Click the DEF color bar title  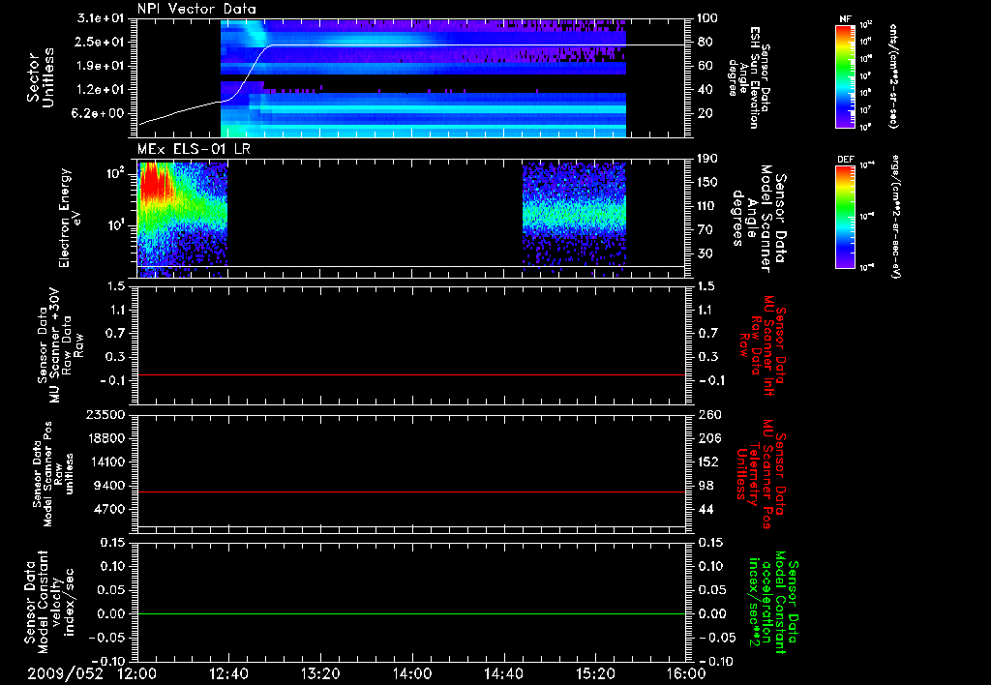click(x=845, y=160)
